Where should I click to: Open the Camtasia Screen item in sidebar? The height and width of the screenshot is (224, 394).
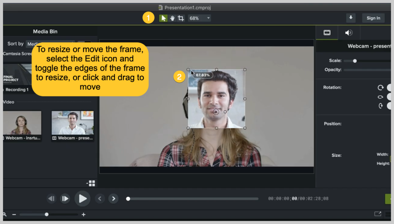(x=17, y=54)
